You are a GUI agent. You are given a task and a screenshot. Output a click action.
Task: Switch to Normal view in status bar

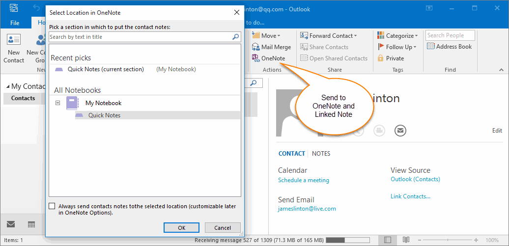coord(387,240)
